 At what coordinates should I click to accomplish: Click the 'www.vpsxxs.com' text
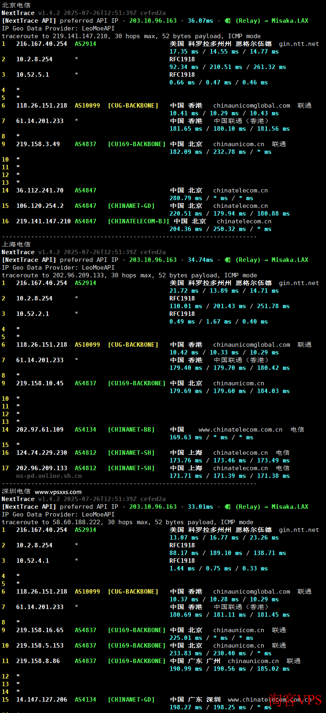[58, 492]
